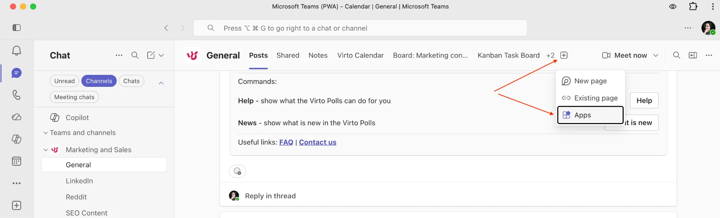The image size is (720, 218).
Task: Collapse the Marketing and Sales team
Action: tap(45, 150)
